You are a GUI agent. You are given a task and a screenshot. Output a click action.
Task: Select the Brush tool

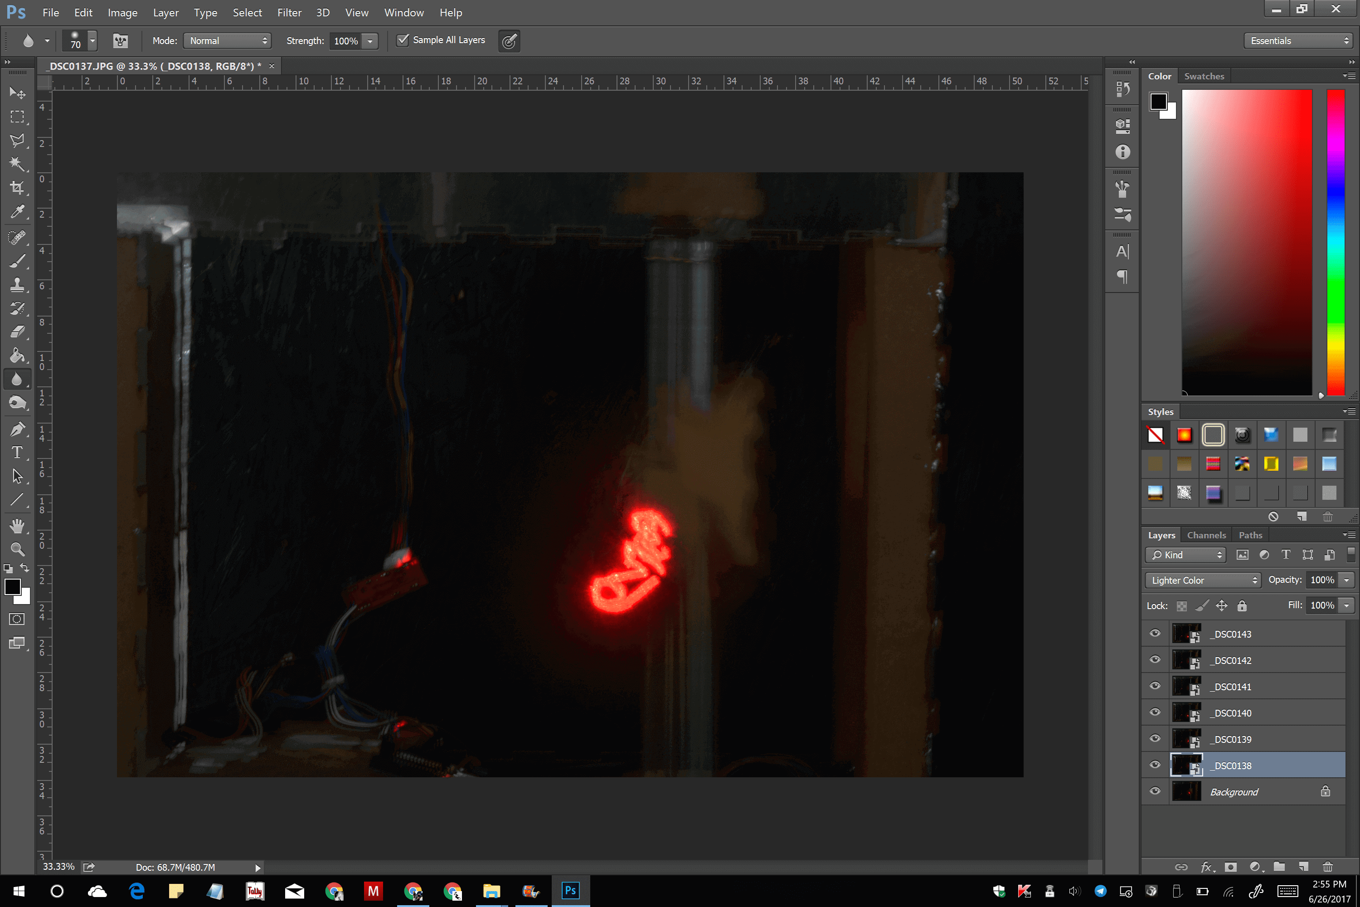17,261
